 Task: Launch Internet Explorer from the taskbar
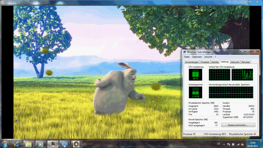click(x=17, y=144)
